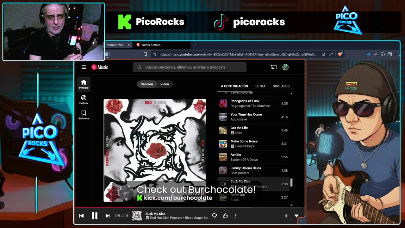405x228 pixels.
Task: Open the Brave Shields lion icon
Action: point(340,54)
